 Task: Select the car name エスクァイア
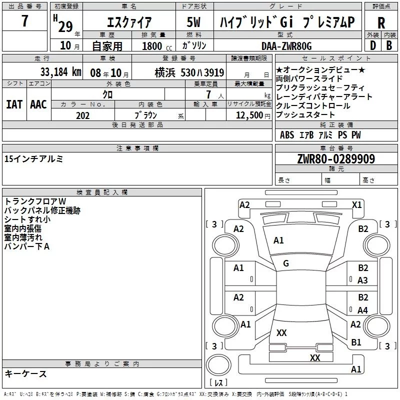coord(129,22)
